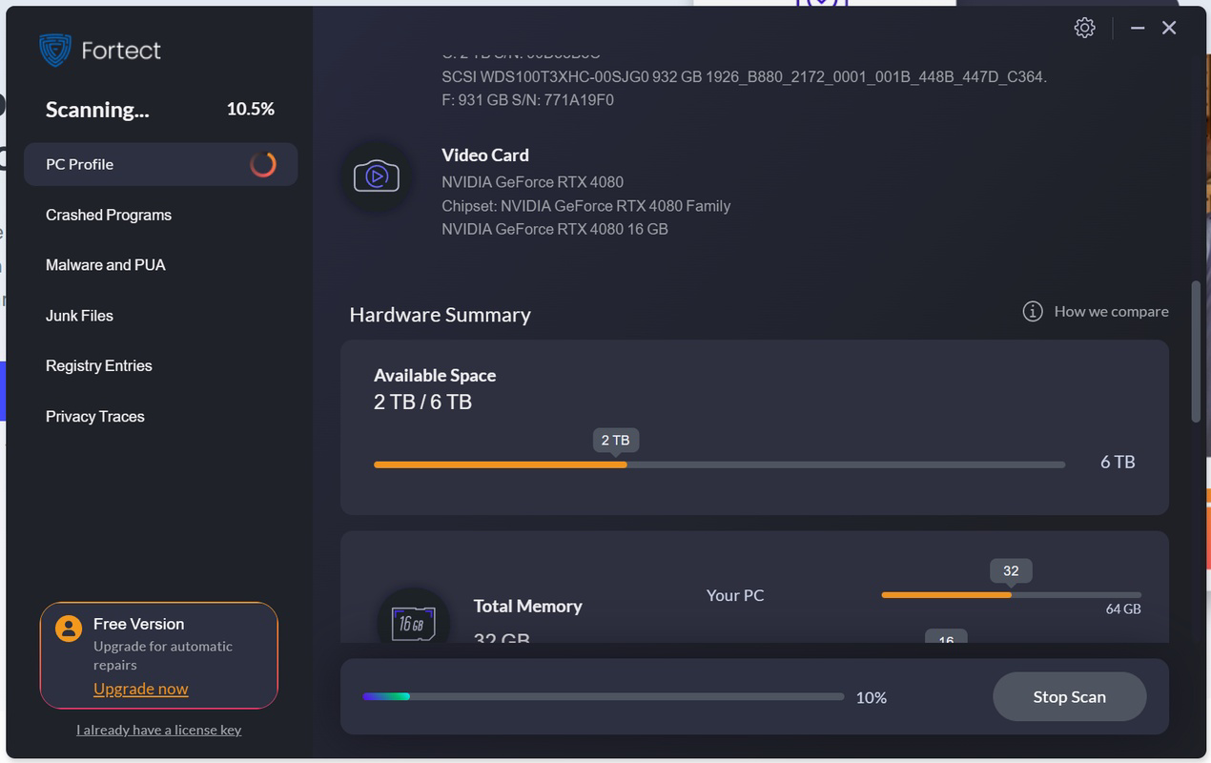1211x763 pixels.
Task: Click the Total Memory label
Action: click(527, 607)
